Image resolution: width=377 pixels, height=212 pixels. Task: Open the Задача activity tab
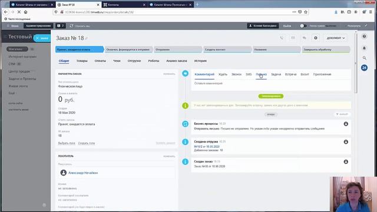276,74
